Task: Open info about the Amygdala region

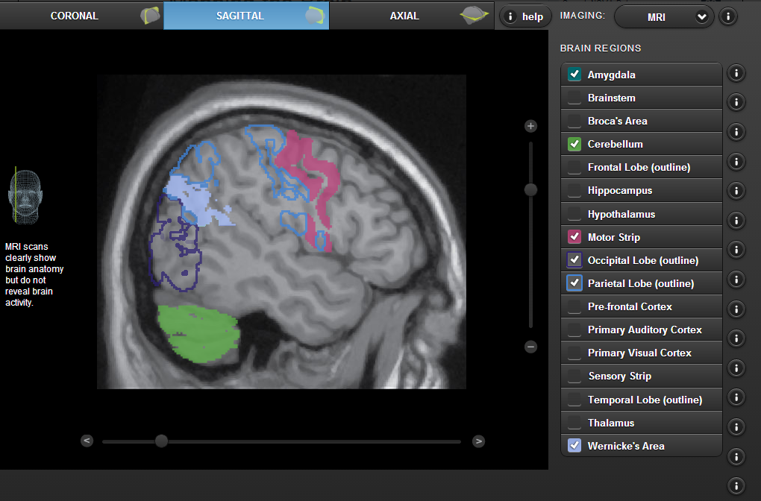Action: coord(736,73)
